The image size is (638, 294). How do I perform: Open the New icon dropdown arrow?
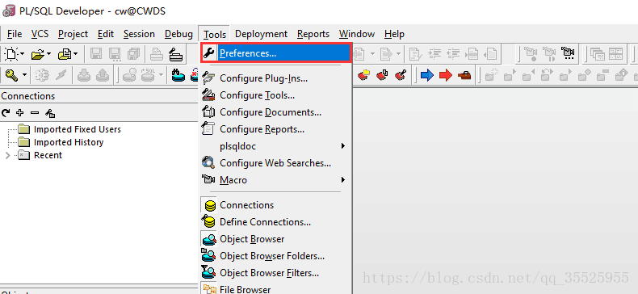click(x=22, y=54)
